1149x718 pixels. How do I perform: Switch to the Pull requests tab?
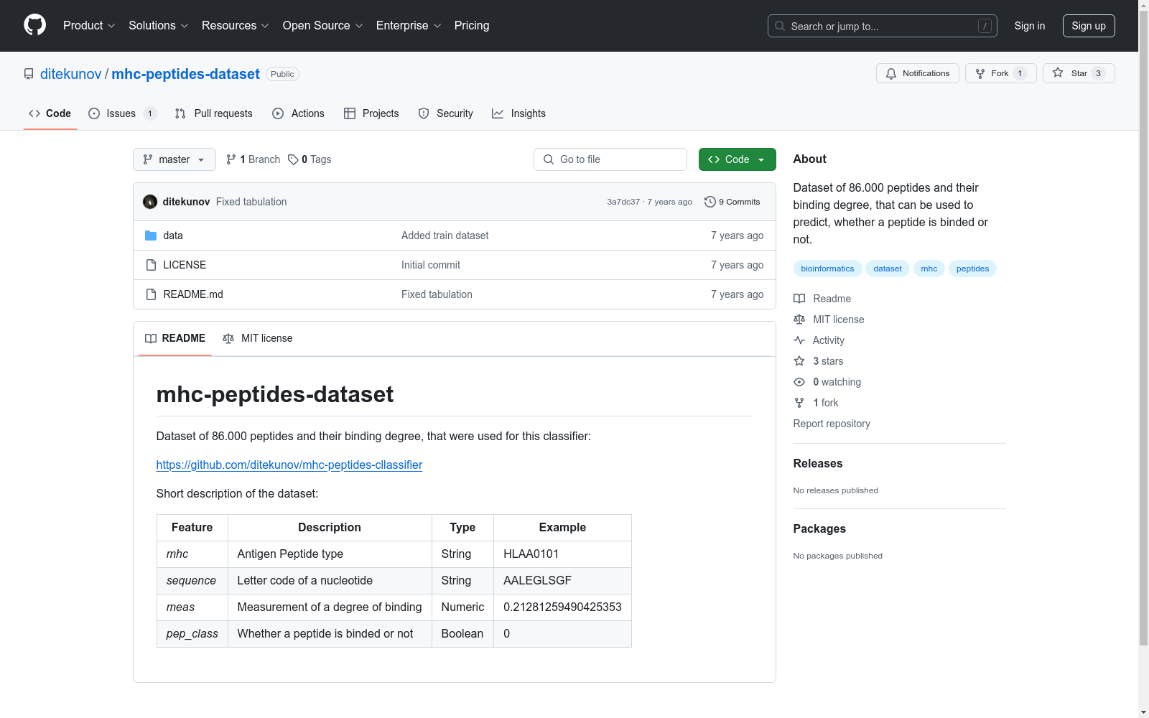tap(214, 113)
